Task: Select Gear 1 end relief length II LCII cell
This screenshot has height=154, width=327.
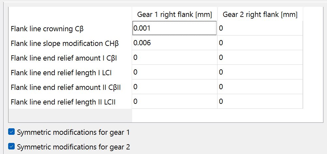Action: click(x=174, y=102)
